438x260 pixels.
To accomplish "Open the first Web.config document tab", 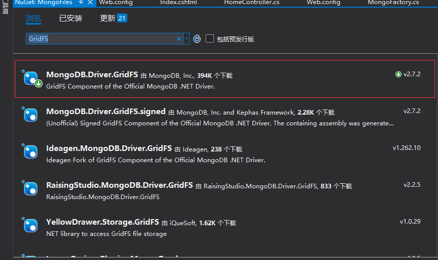I will (116, 3).
